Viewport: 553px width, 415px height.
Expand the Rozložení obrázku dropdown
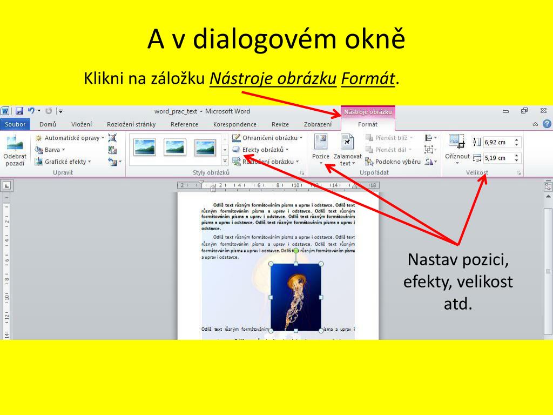click(x=298, y=162)
